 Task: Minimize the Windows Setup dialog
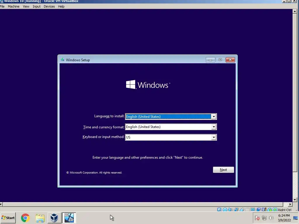click(211, 60)
